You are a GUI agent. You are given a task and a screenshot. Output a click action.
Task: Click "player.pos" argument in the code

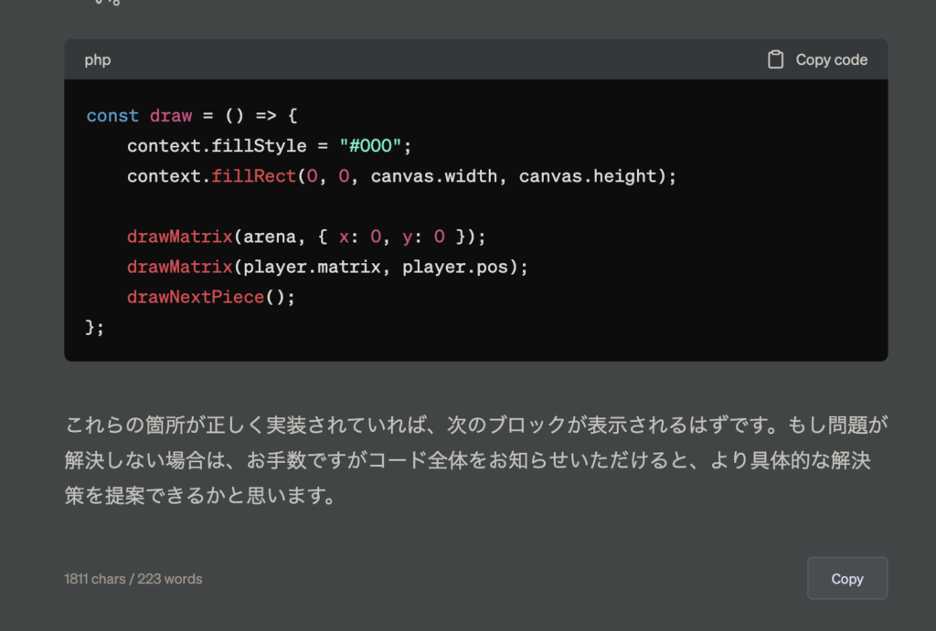460,267
